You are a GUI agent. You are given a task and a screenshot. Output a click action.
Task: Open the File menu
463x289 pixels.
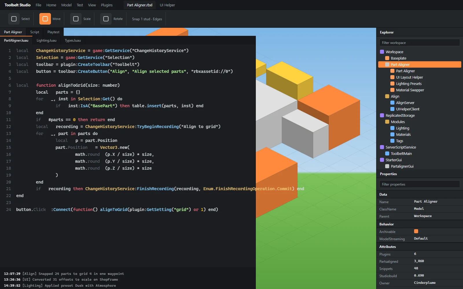coord(38,5)
